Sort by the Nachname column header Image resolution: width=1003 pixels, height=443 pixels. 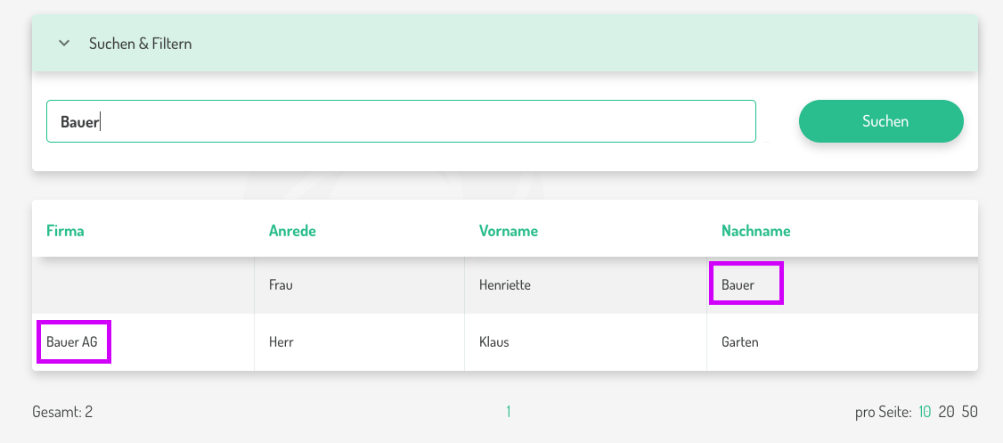tap(755, 231)
